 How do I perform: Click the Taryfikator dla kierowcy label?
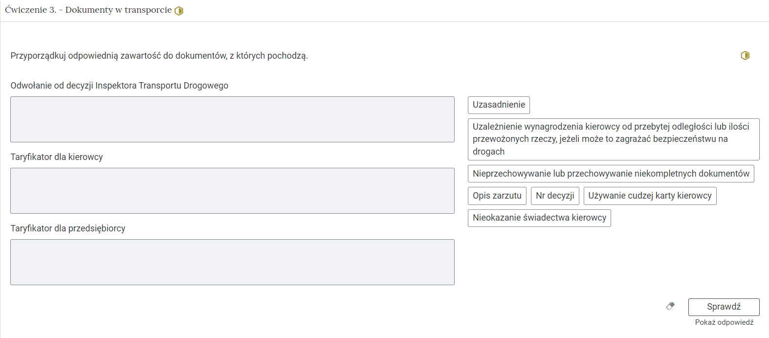click(x=57, y=157)
